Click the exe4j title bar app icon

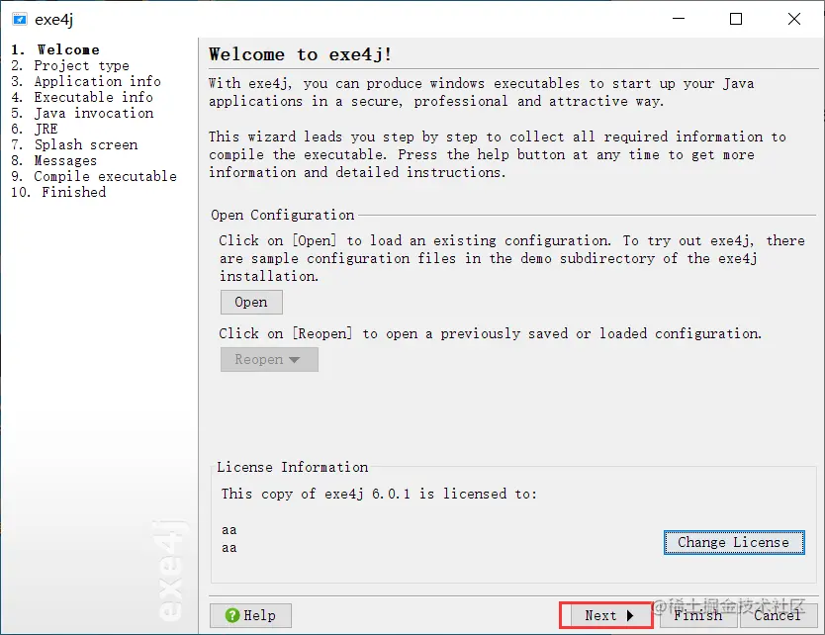(x=20, y=20)
